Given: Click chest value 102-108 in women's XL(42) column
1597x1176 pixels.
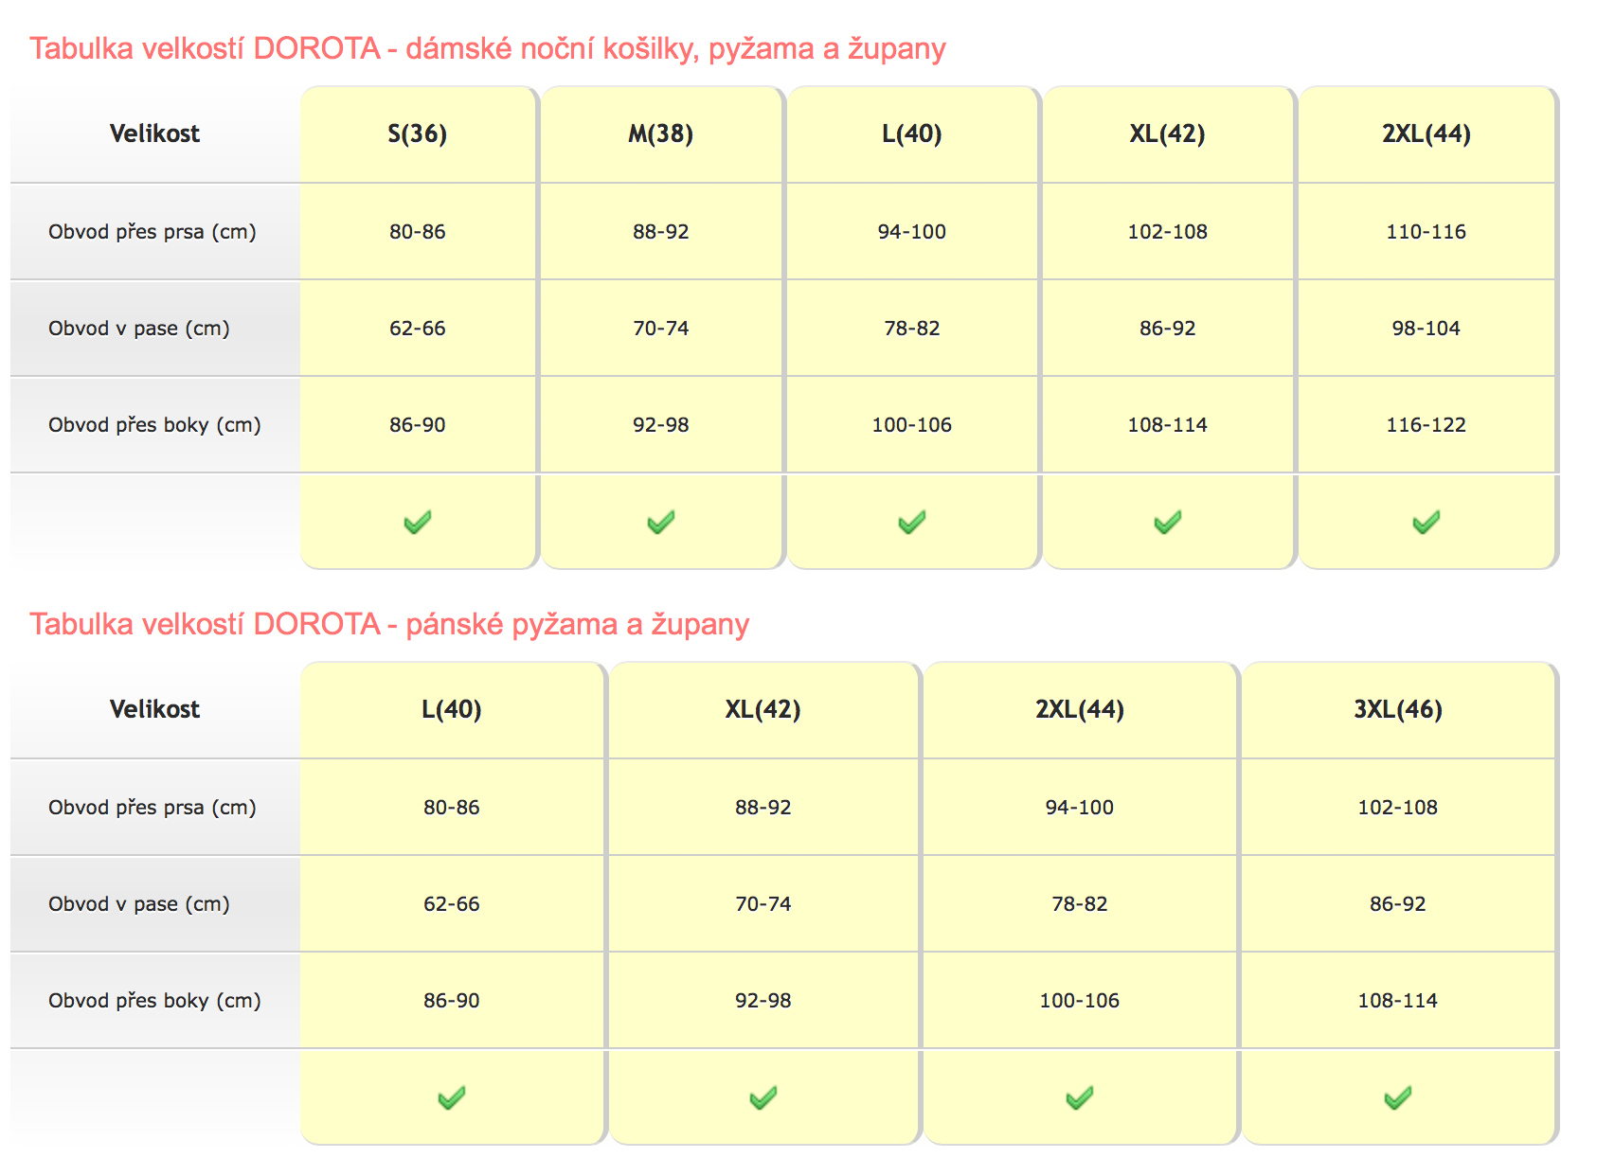Looking at the screenshot, I should pyautogui.click(x=1168, y=232).
